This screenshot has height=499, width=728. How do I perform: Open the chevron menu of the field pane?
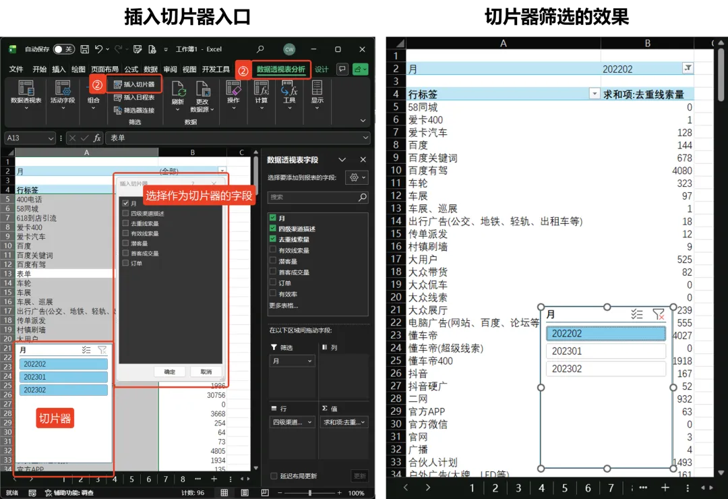342,160
